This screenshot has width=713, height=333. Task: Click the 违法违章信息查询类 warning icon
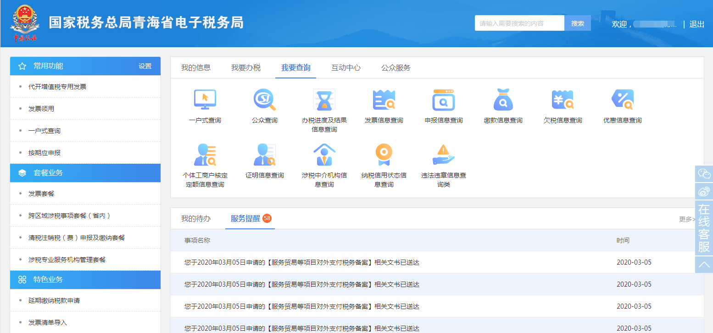[443, 155]
